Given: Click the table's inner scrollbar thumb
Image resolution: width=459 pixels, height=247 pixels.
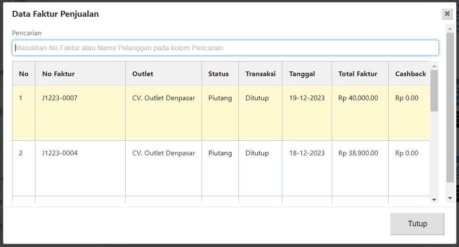Looking at the screenshot, I should pyautogui.click(x=434, y=90).
